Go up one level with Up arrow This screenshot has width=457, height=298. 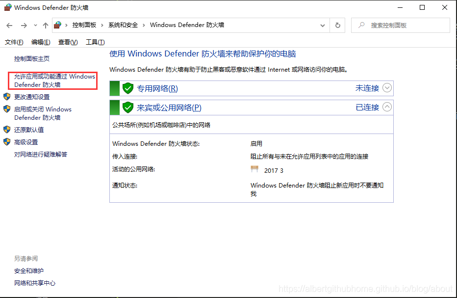pyautogui.click(x=46, y=26)
